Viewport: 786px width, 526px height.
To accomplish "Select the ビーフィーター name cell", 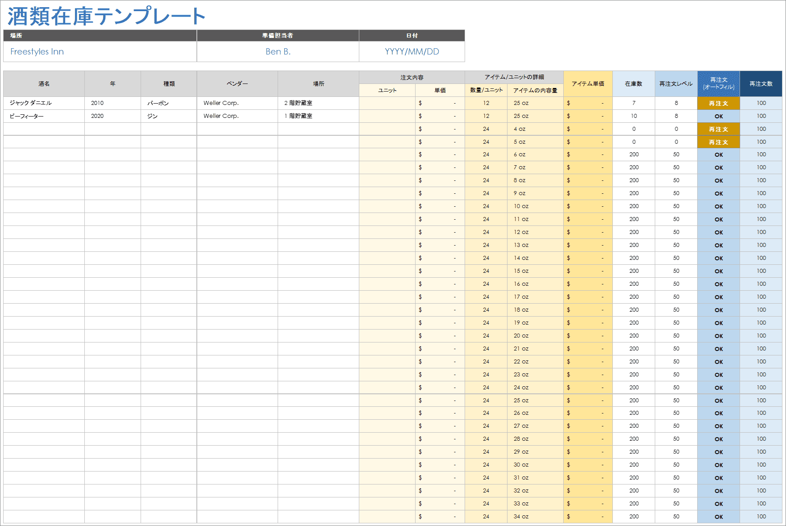I will click(x=44, y=116).
